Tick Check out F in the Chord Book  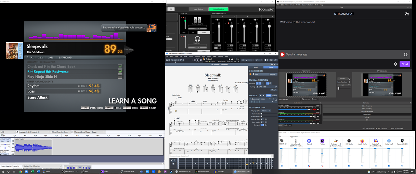click(120, 67)
